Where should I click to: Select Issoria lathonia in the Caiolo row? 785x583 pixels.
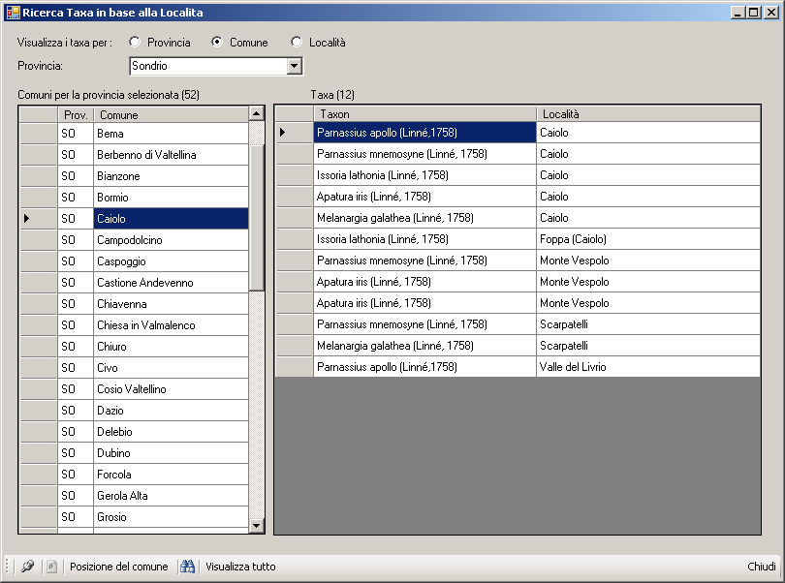tap(425, 175)
